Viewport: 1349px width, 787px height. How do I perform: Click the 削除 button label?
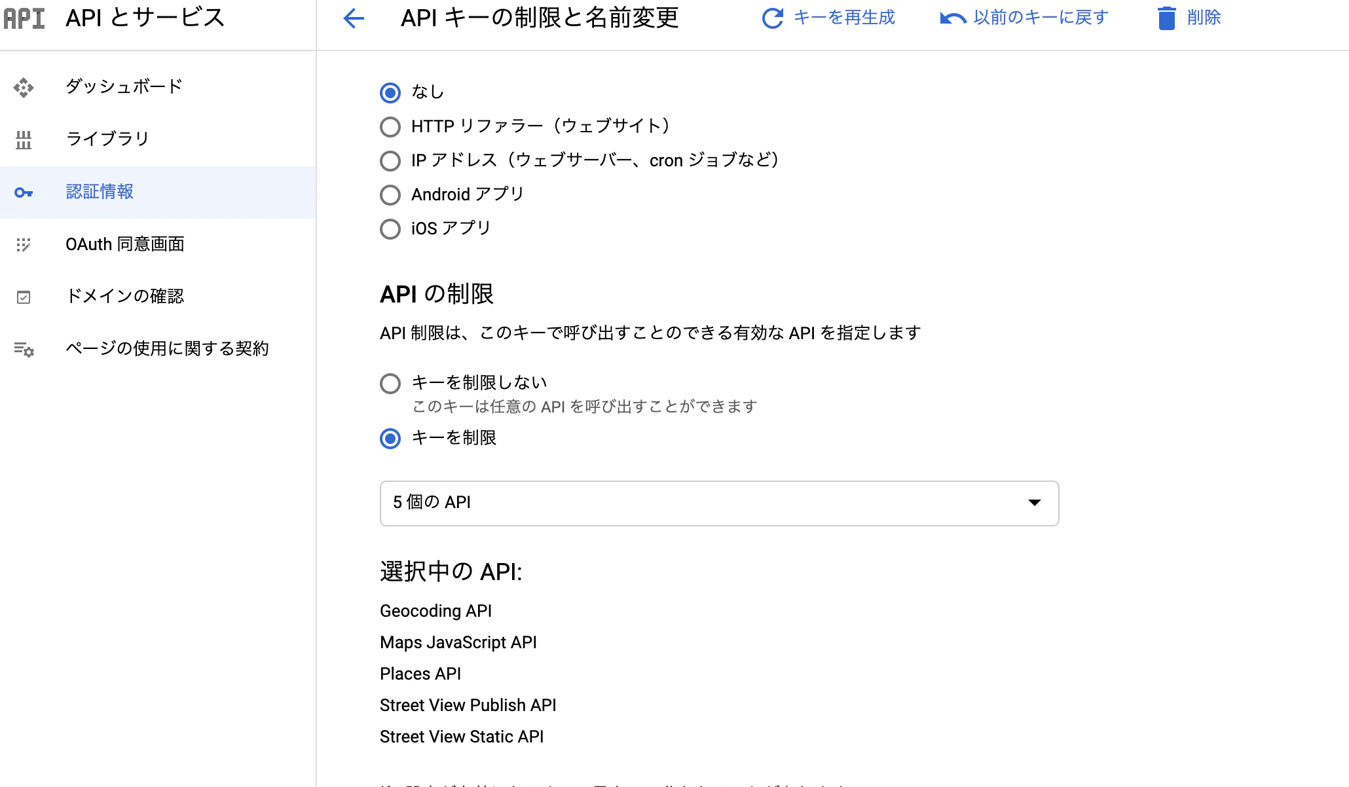coord(1204,18)
